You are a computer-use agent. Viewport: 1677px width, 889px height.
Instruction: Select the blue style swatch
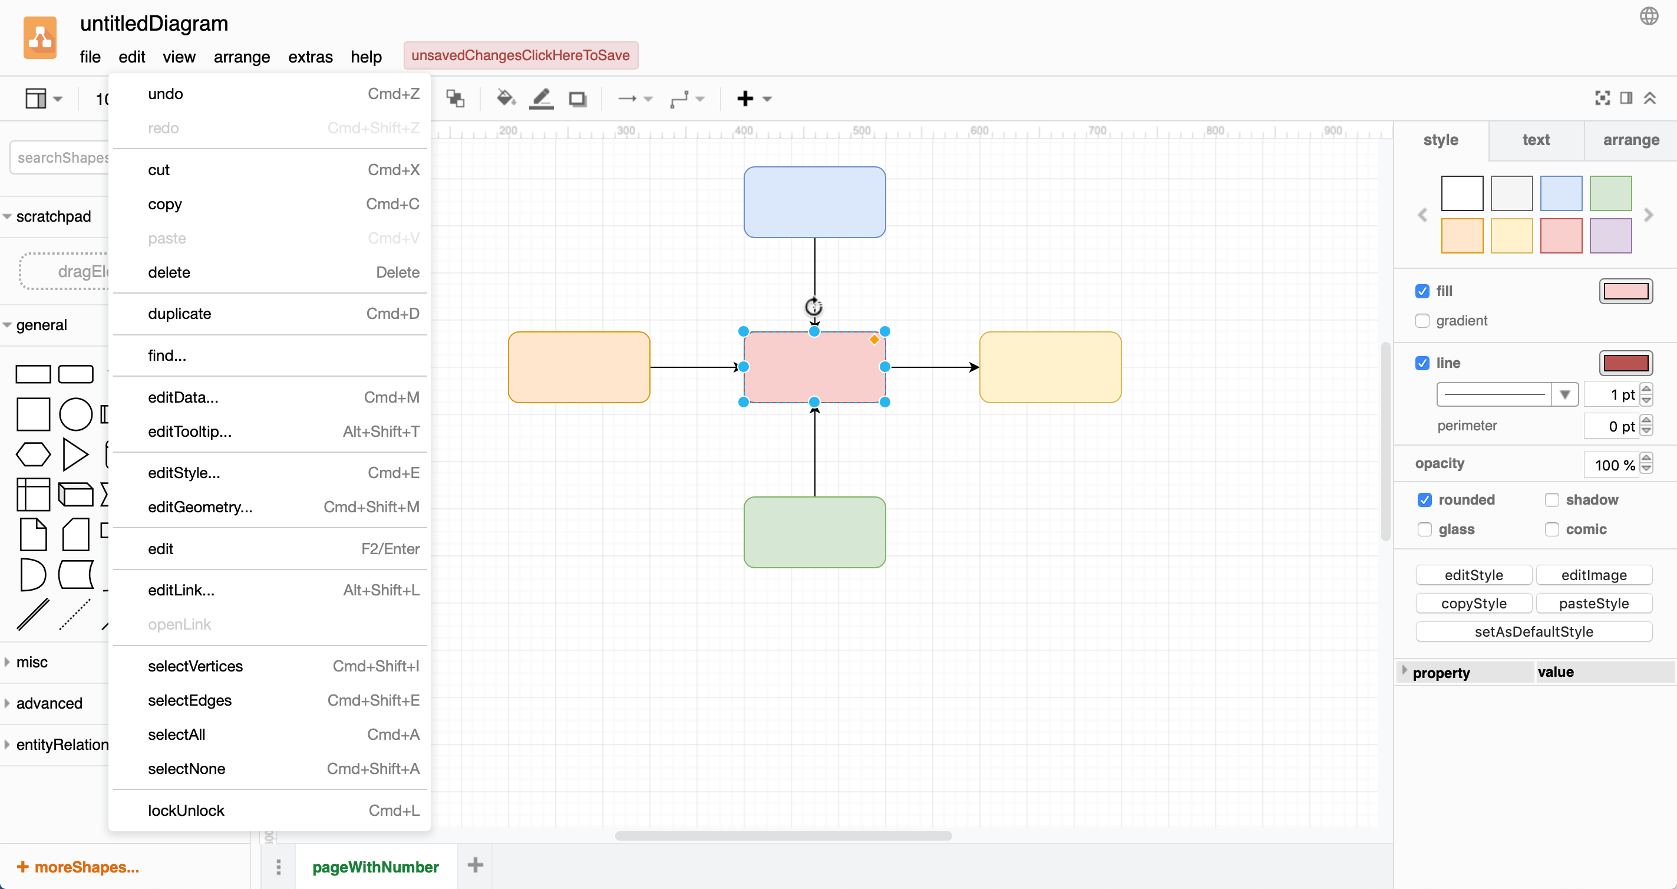(1561, 193)
